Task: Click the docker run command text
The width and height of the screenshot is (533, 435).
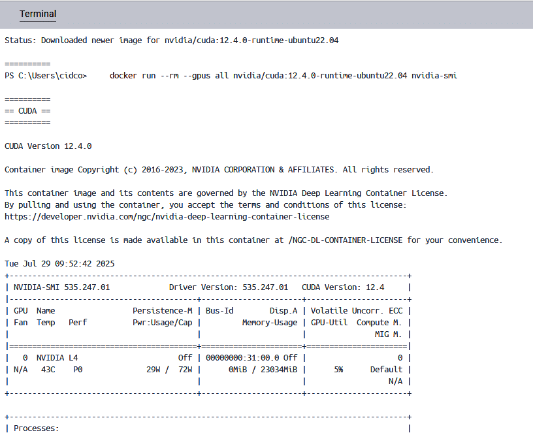Action: click(x=283, y=75)
